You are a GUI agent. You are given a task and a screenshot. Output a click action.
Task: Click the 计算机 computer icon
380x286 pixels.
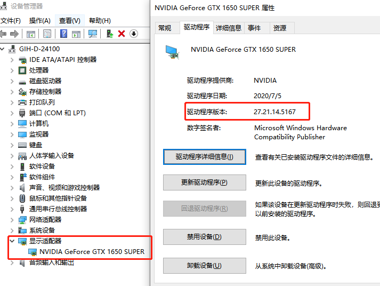tap(22, 124)
